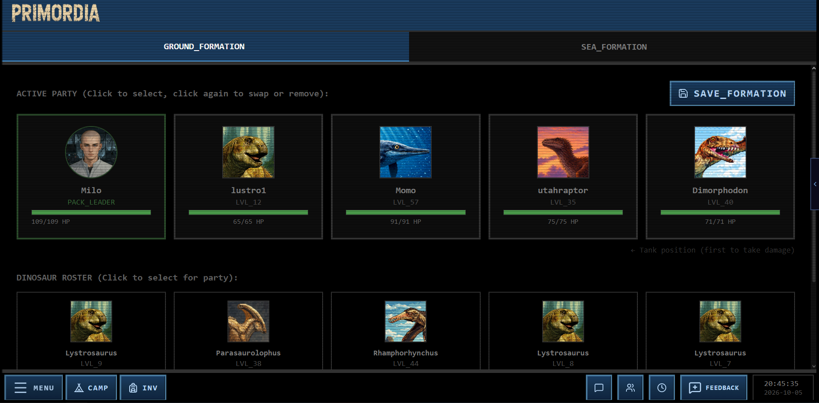Select Momo's ichthyosaur portrait
The height and width of the screenshot is (403, 819).
(406, 152)
